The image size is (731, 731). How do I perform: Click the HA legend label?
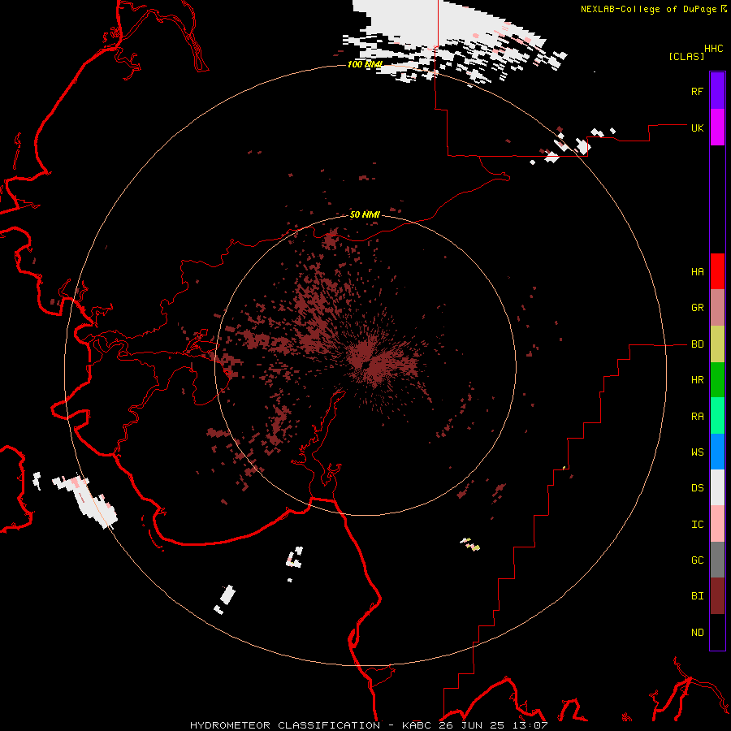point(697,272)
